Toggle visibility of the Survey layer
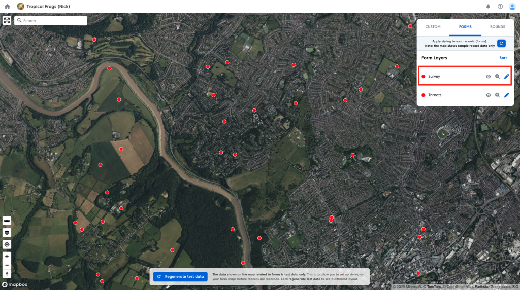 (488, 77)
